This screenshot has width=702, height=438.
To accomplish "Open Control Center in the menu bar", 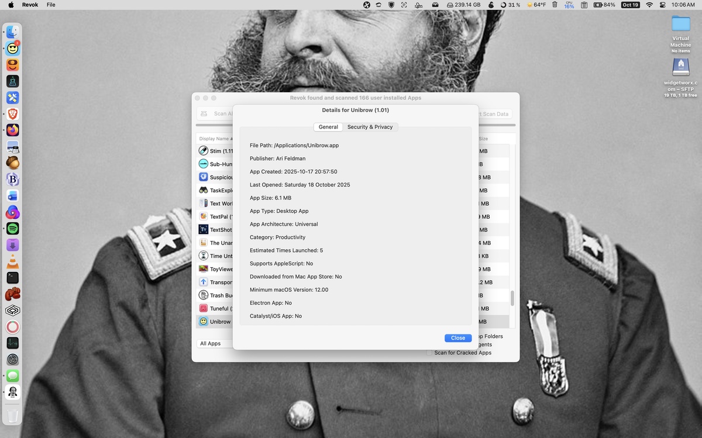I will click(662, 5).
